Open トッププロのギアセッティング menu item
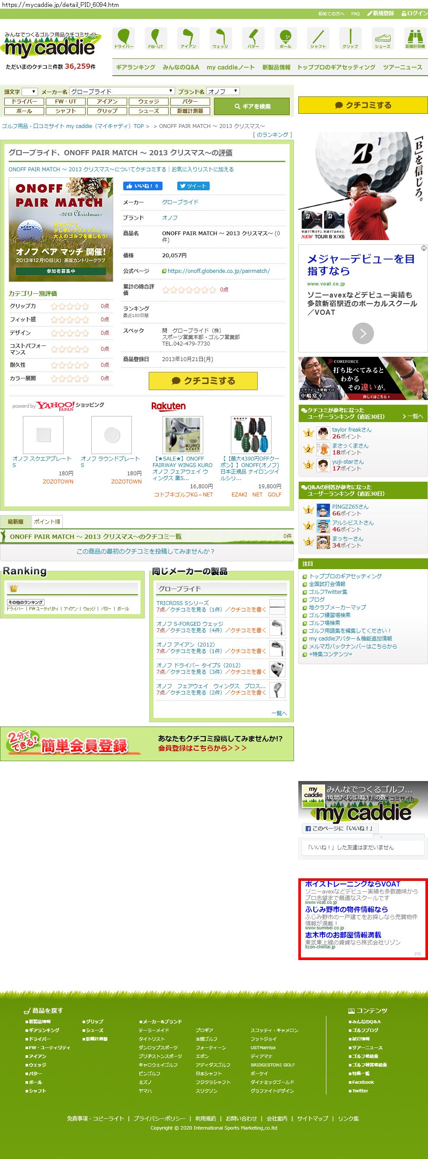428x1159 pixels. (336, 67)
